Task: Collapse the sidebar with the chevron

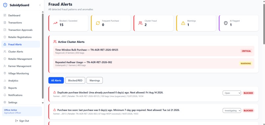Action: pyautogui.click(x=40, y=5)
